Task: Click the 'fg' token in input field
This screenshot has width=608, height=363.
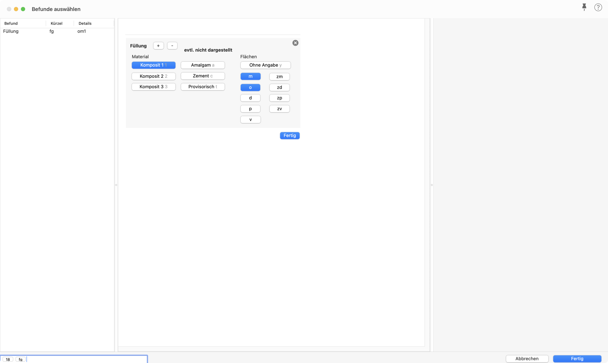Action: [20, 359]
